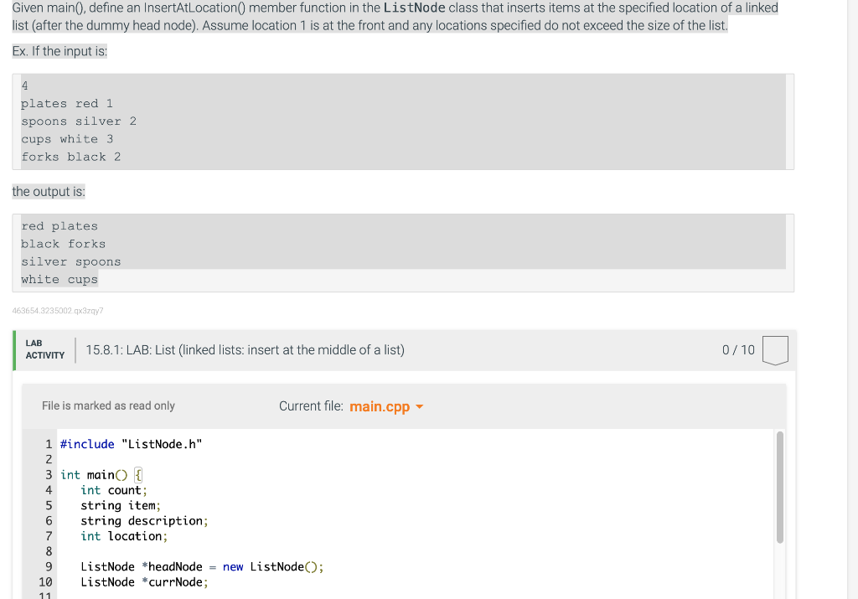This screenshot has height=599, width=858.
Task: Click the 0 / 10 score indicator
Action: click(737, 349)
